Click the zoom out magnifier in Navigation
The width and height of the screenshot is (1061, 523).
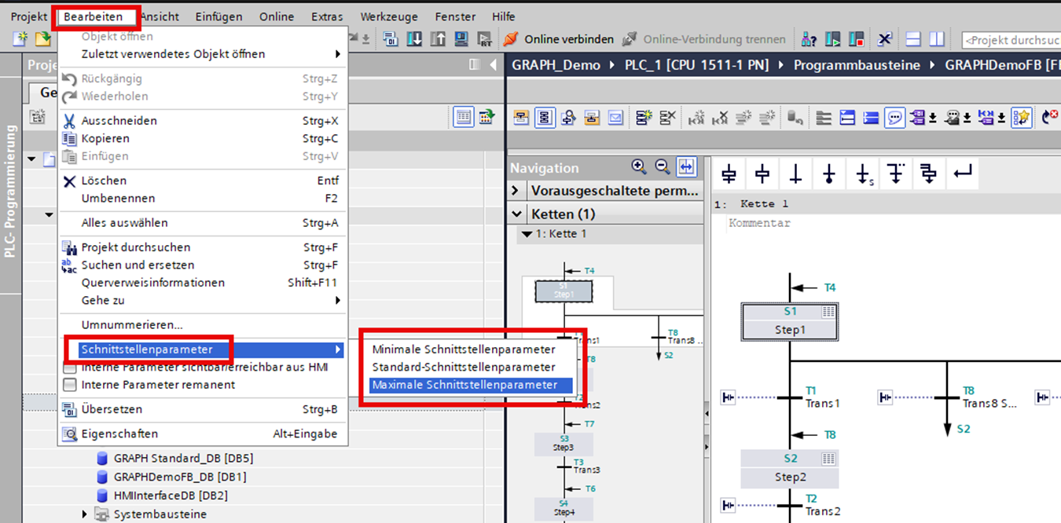(x=663, y=166)
